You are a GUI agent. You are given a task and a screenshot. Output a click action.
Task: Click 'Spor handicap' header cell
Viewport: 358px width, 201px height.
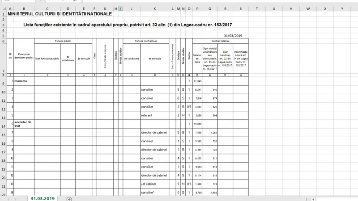[225, 59]
